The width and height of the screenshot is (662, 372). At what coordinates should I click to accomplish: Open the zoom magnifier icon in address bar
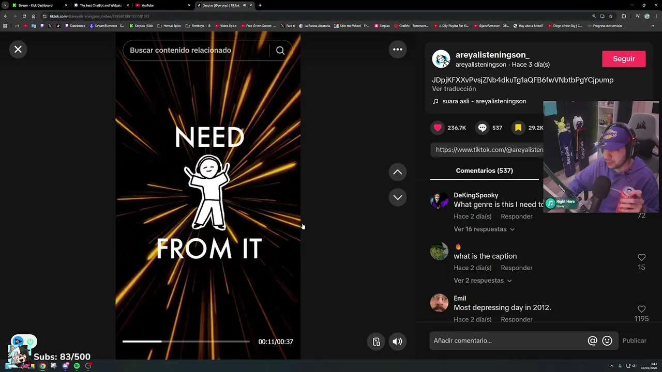coord(594,16)
